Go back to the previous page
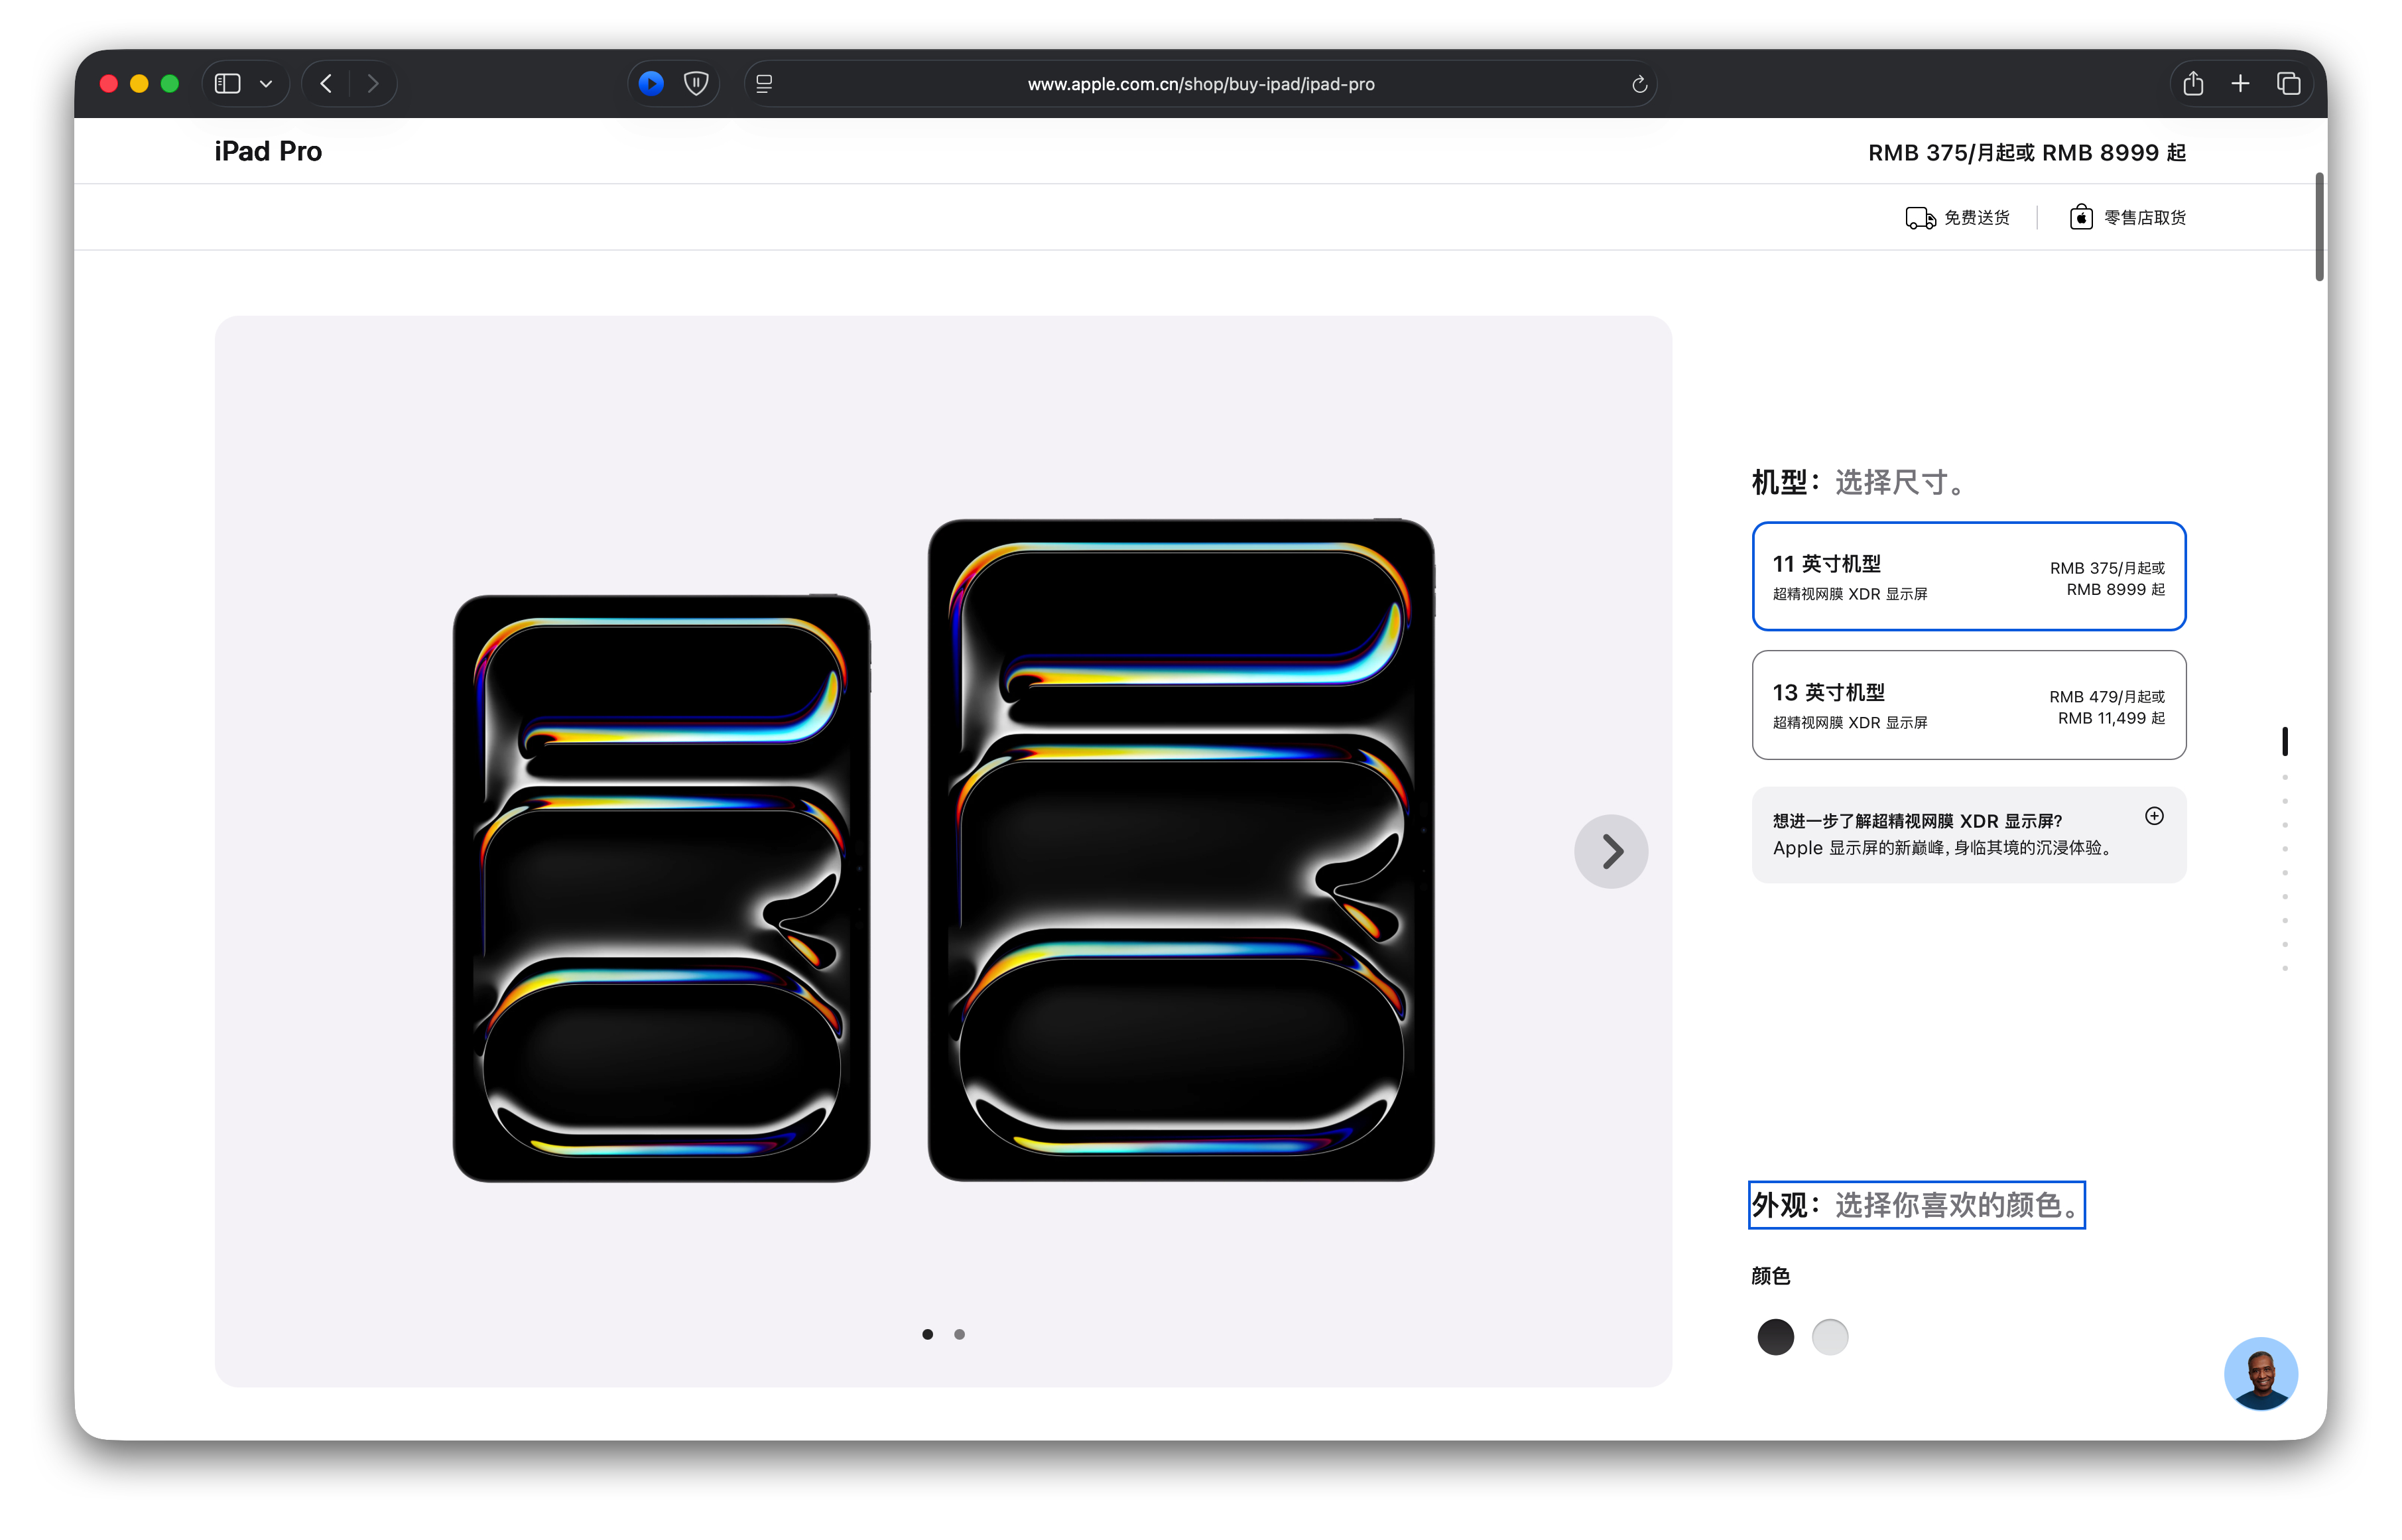The image size is (2402, 1540). [326, 84]
